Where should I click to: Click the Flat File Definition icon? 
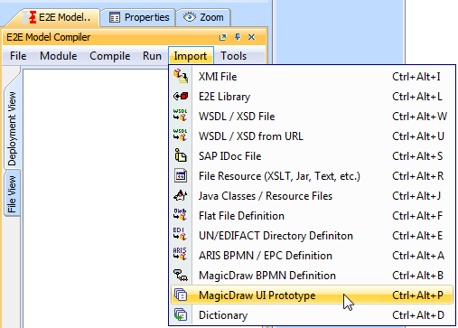coord(181,215)
